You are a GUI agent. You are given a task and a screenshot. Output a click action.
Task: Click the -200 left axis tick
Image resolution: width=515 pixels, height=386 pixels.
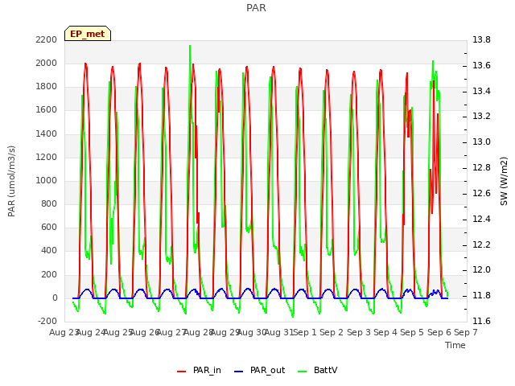pos(47,321)
